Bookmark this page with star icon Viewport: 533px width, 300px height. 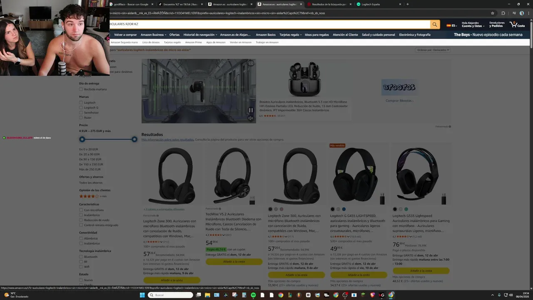(493, 13)
